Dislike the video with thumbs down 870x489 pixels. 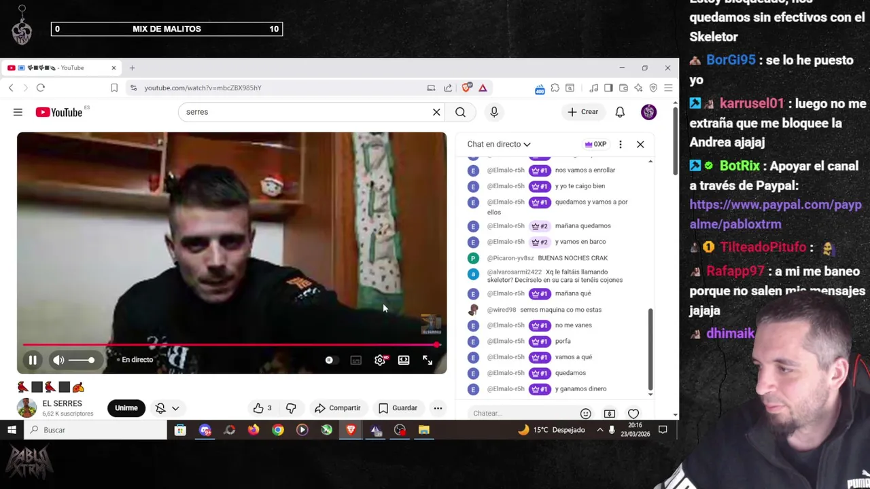[291, 408]
